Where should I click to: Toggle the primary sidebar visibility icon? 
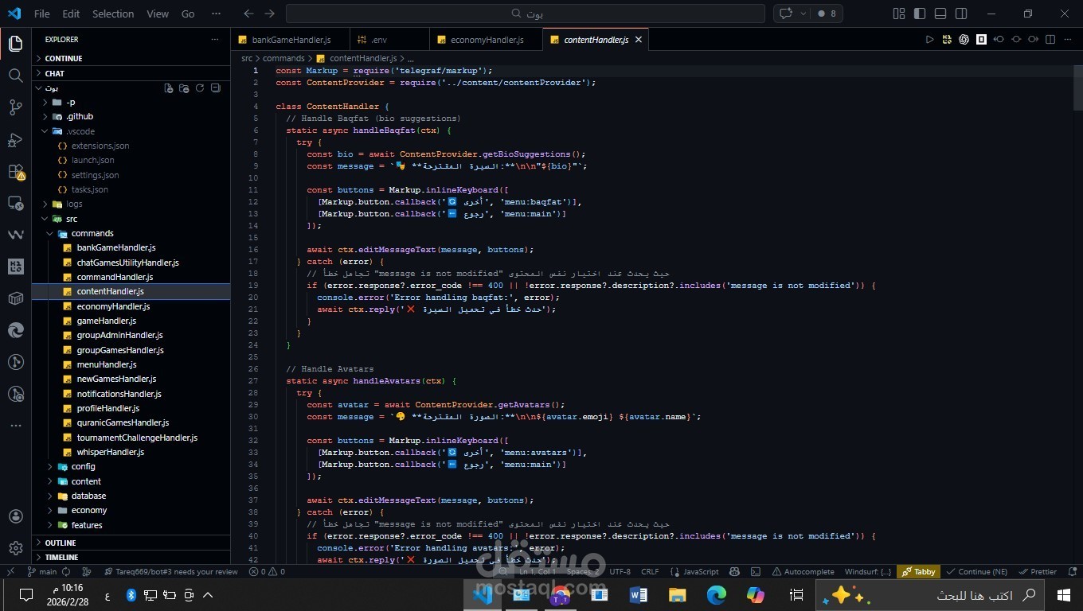pyautogui.click(x=919, y=14)
